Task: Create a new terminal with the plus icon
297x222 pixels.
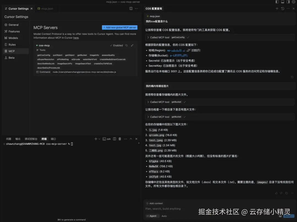Action: 96,139
